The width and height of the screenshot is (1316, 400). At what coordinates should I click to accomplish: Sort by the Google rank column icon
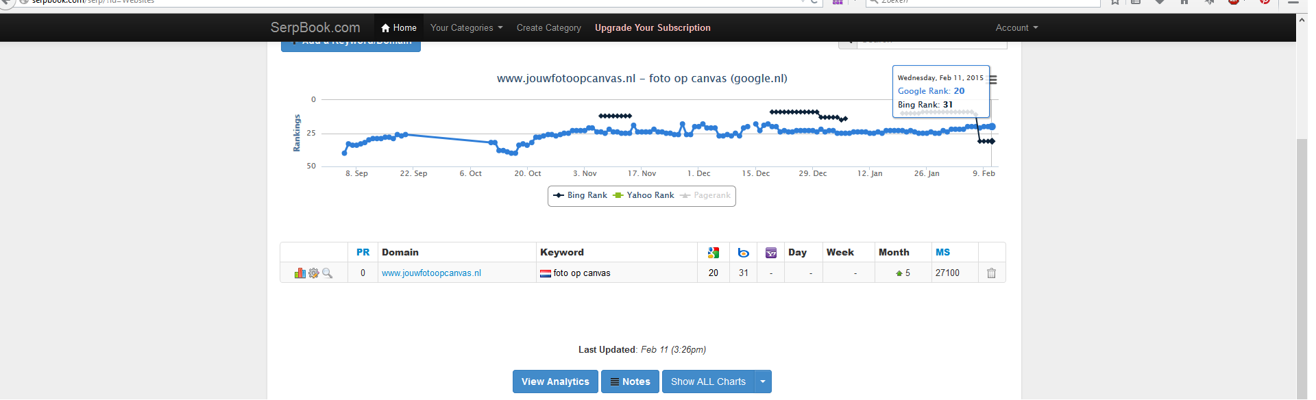point(714,253)
